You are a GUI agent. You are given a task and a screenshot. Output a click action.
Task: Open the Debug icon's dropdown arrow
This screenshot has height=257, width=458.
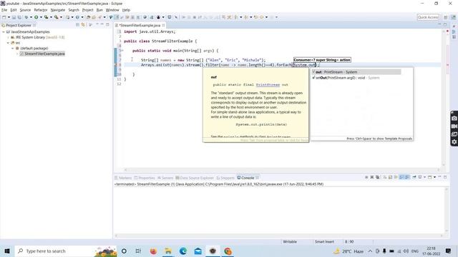click(31, 17)
